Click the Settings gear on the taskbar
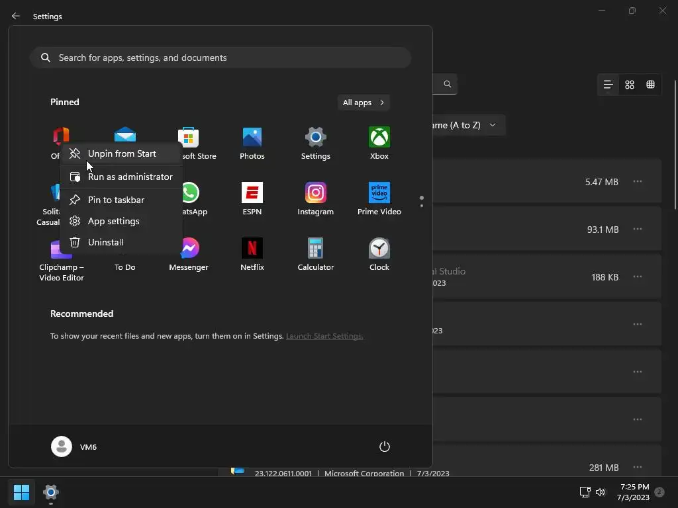 coord(50,492)
